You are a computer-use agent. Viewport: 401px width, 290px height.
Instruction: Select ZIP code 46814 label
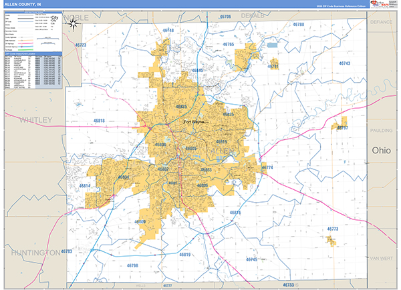pyautogui.click(x=85, y=185)
